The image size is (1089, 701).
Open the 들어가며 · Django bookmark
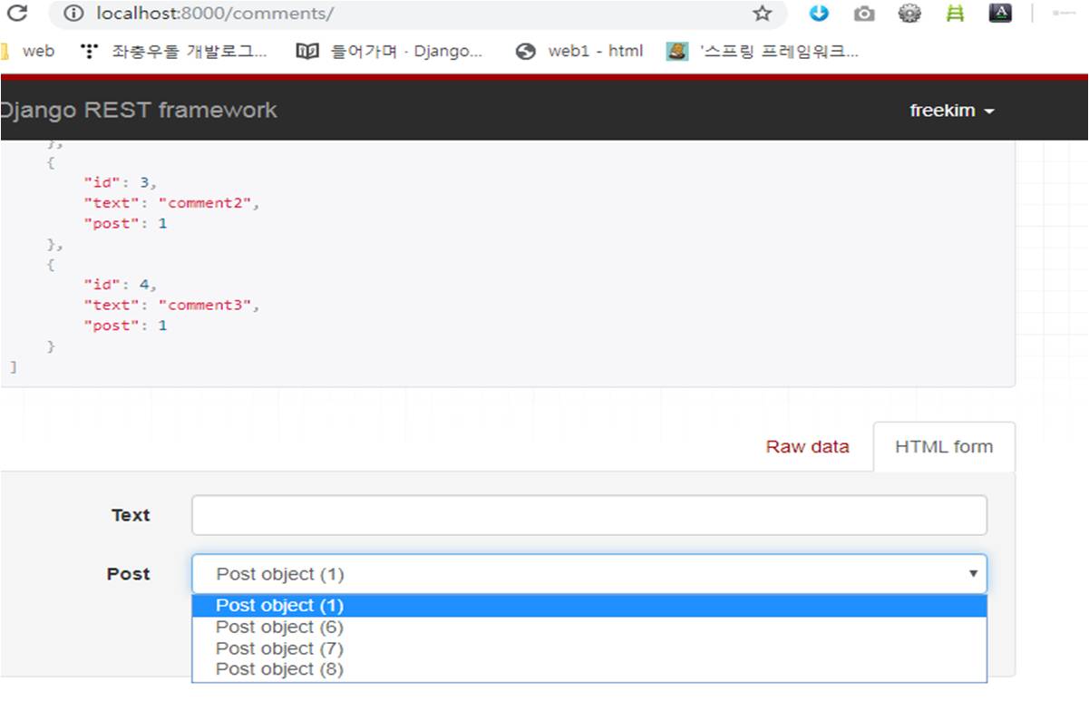pyautogui.click(x=390, y=51)
